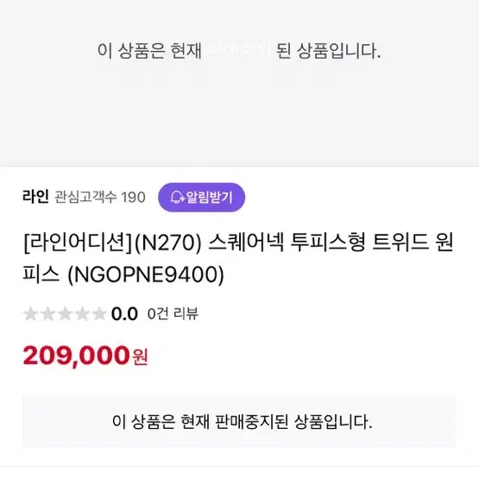
Task: Click the faded 판매중지 text in top message
Action: pos(239,51)
